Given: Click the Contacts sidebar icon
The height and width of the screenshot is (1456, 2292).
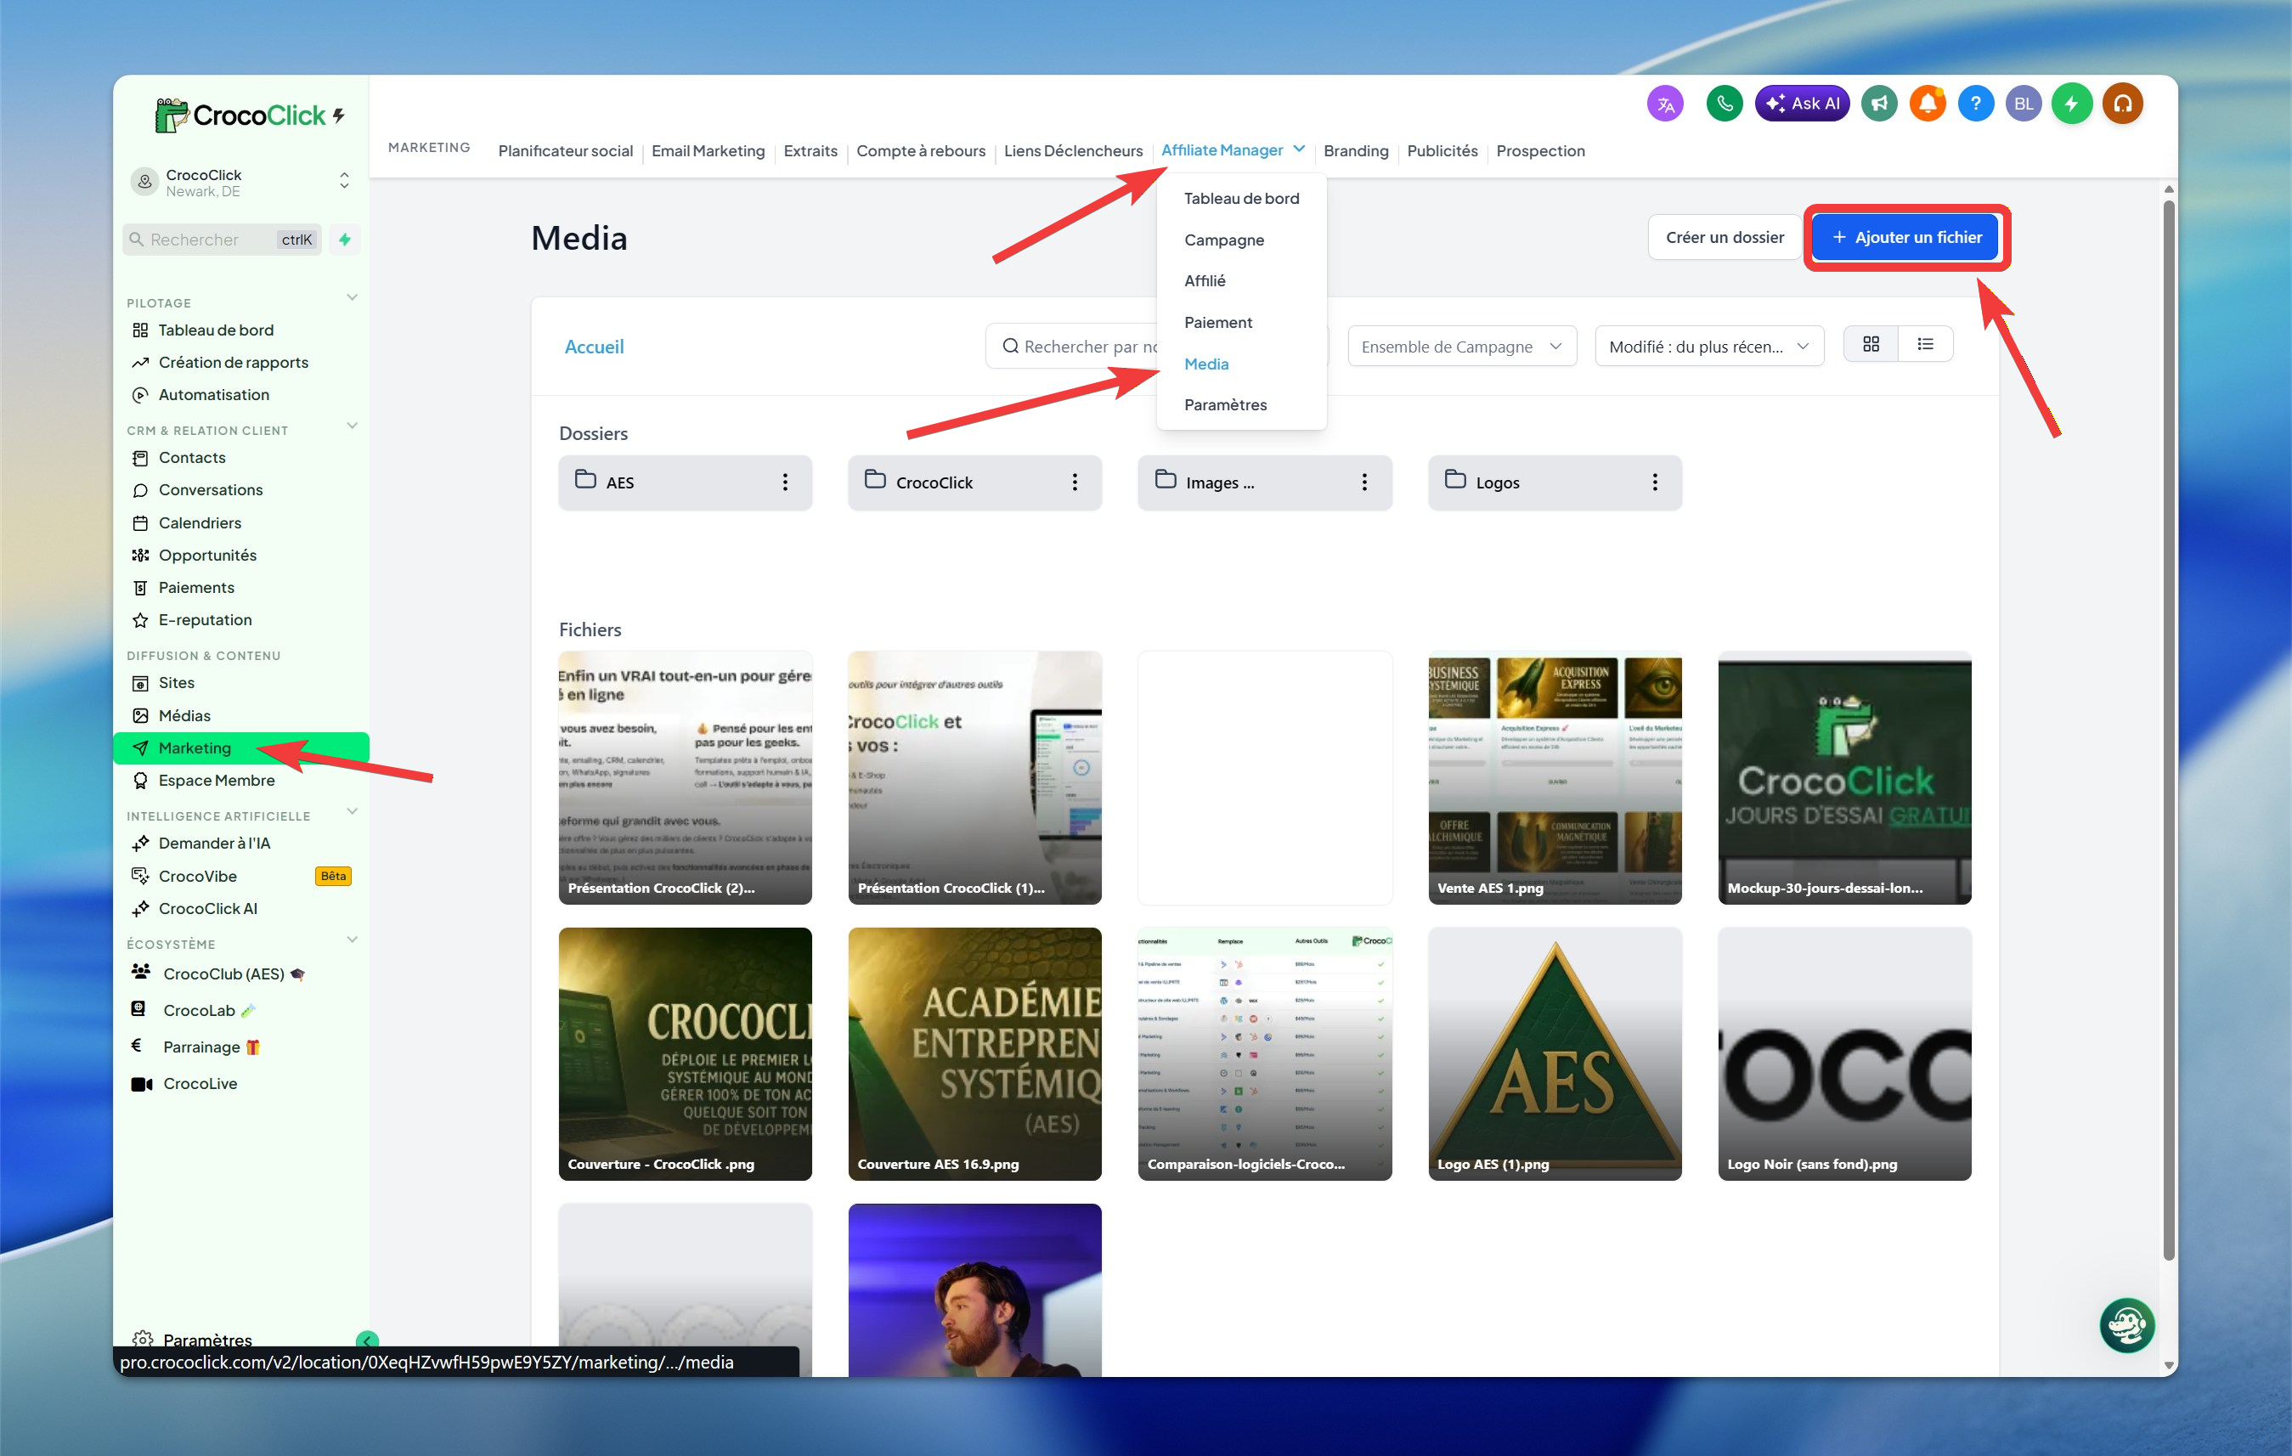Looking at the screenshot, I should pos(140,458).
